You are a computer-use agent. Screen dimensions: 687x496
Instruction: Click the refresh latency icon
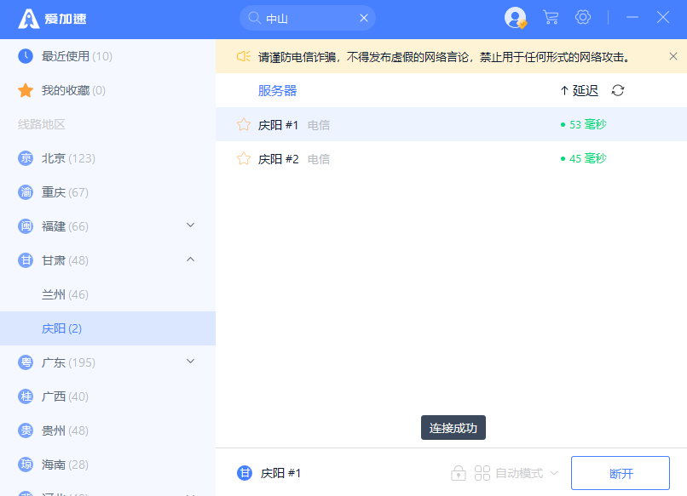(618, 90)
